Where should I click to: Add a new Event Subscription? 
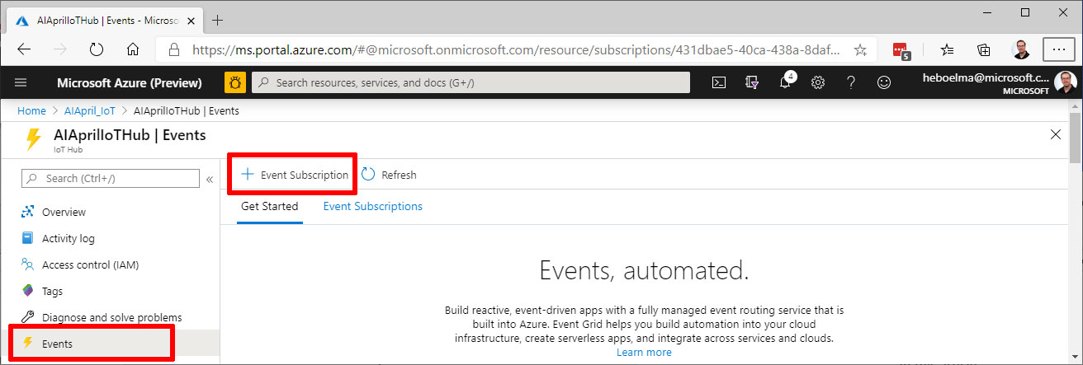coord(294,175)
